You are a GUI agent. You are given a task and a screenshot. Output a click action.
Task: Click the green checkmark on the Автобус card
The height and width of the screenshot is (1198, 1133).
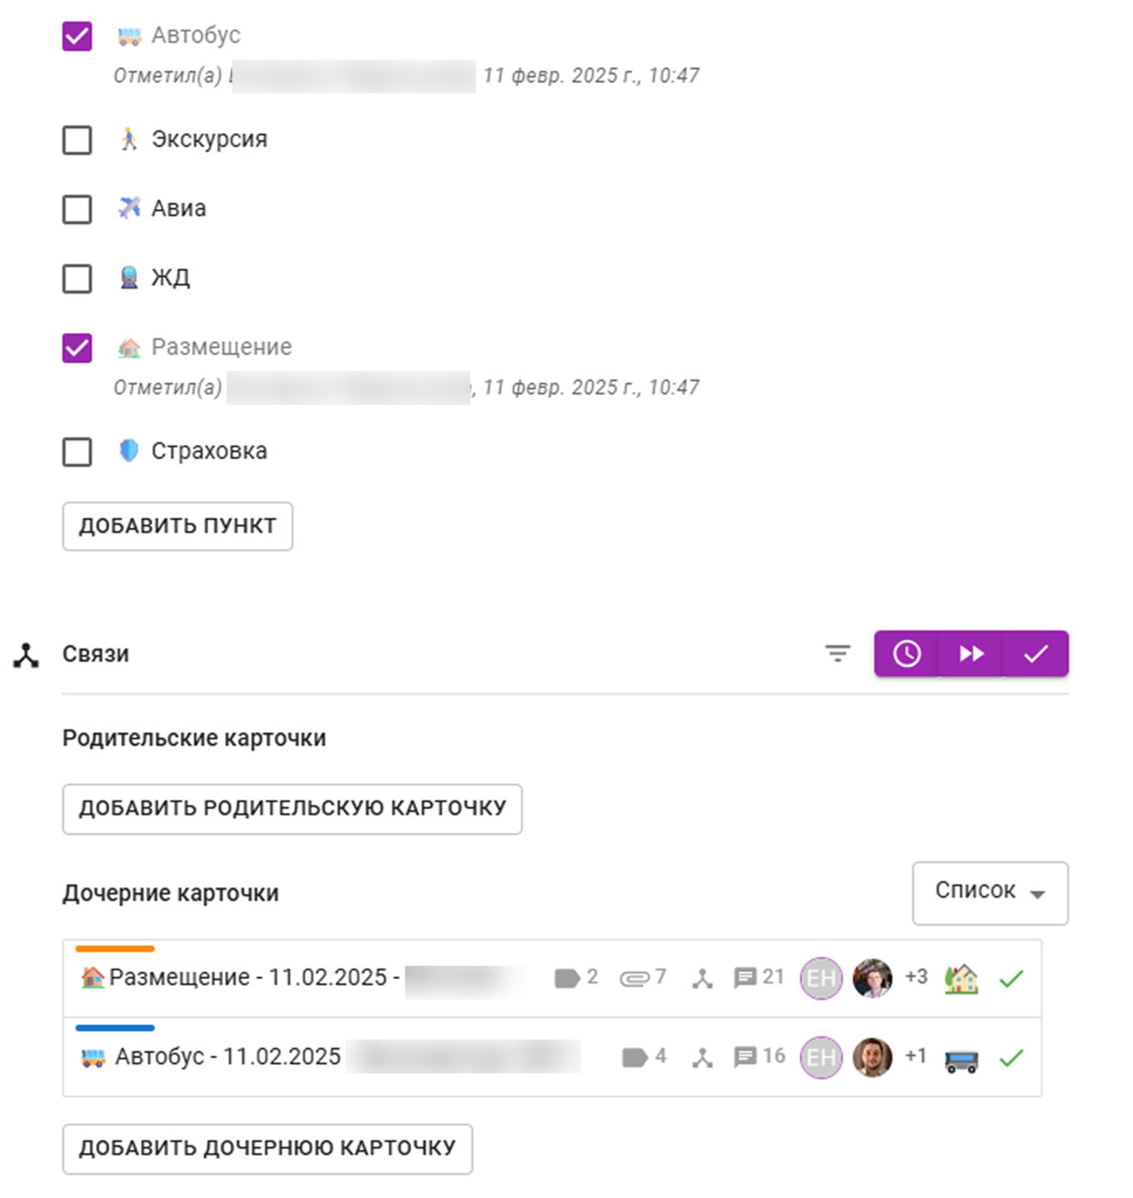pos(1011,1056)
